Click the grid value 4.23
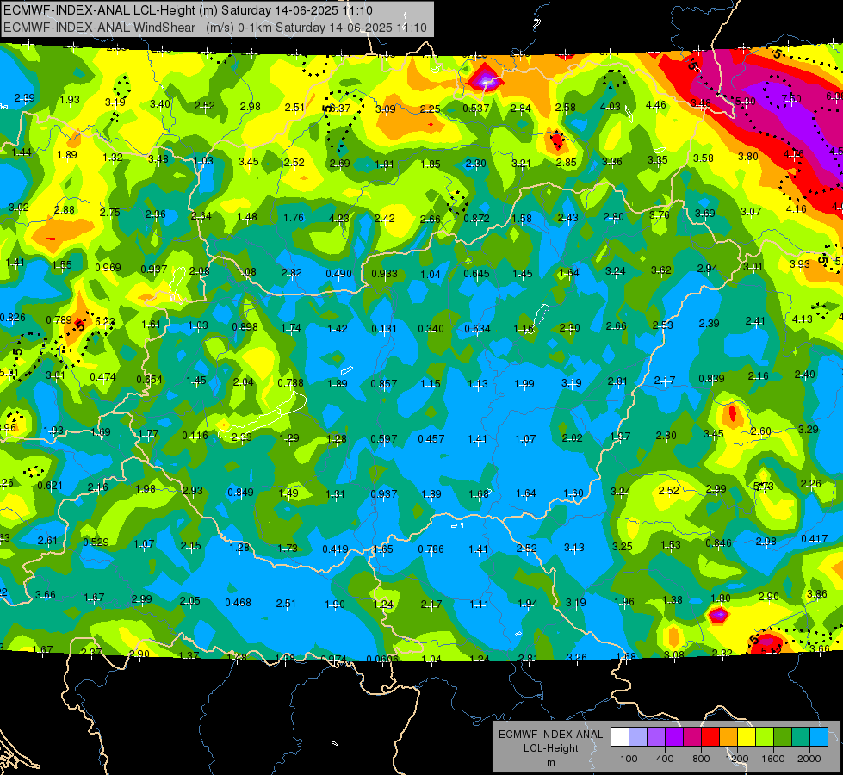Viewport: 843px width, 775px height. click(x=338, y=219)
